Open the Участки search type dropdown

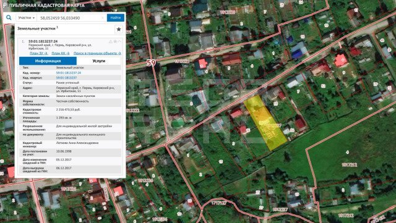(x=26, y=18)
